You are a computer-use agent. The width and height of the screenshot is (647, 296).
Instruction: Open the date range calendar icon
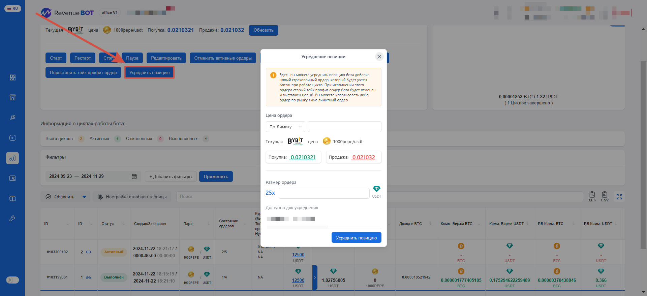coord(134,176)
